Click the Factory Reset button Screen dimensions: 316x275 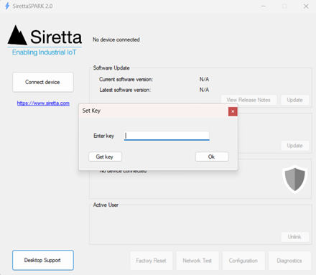click(x=152, y=261)
